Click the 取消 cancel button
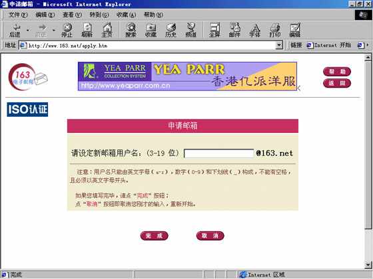 tap(210, 236)
